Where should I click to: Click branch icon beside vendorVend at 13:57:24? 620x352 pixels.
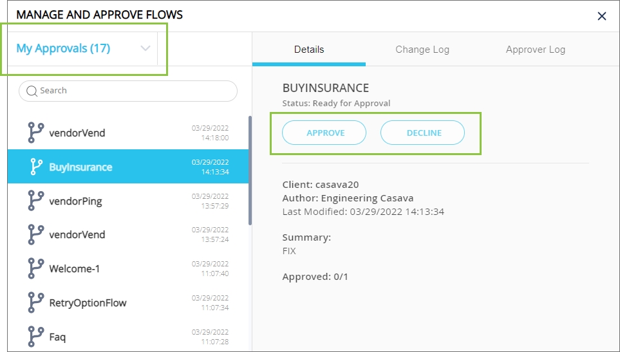click(36, 234)
